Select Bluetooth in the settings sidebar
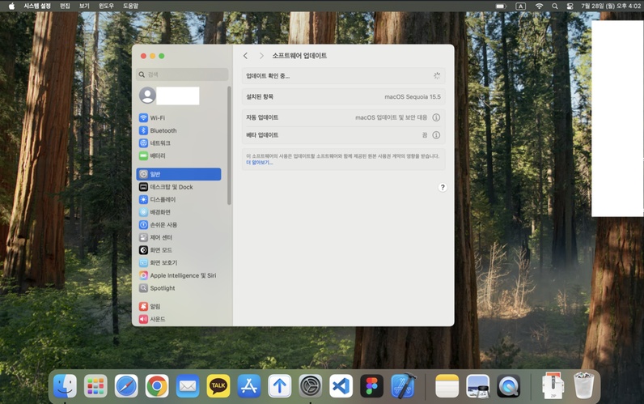644x404 pixels. 163,130
